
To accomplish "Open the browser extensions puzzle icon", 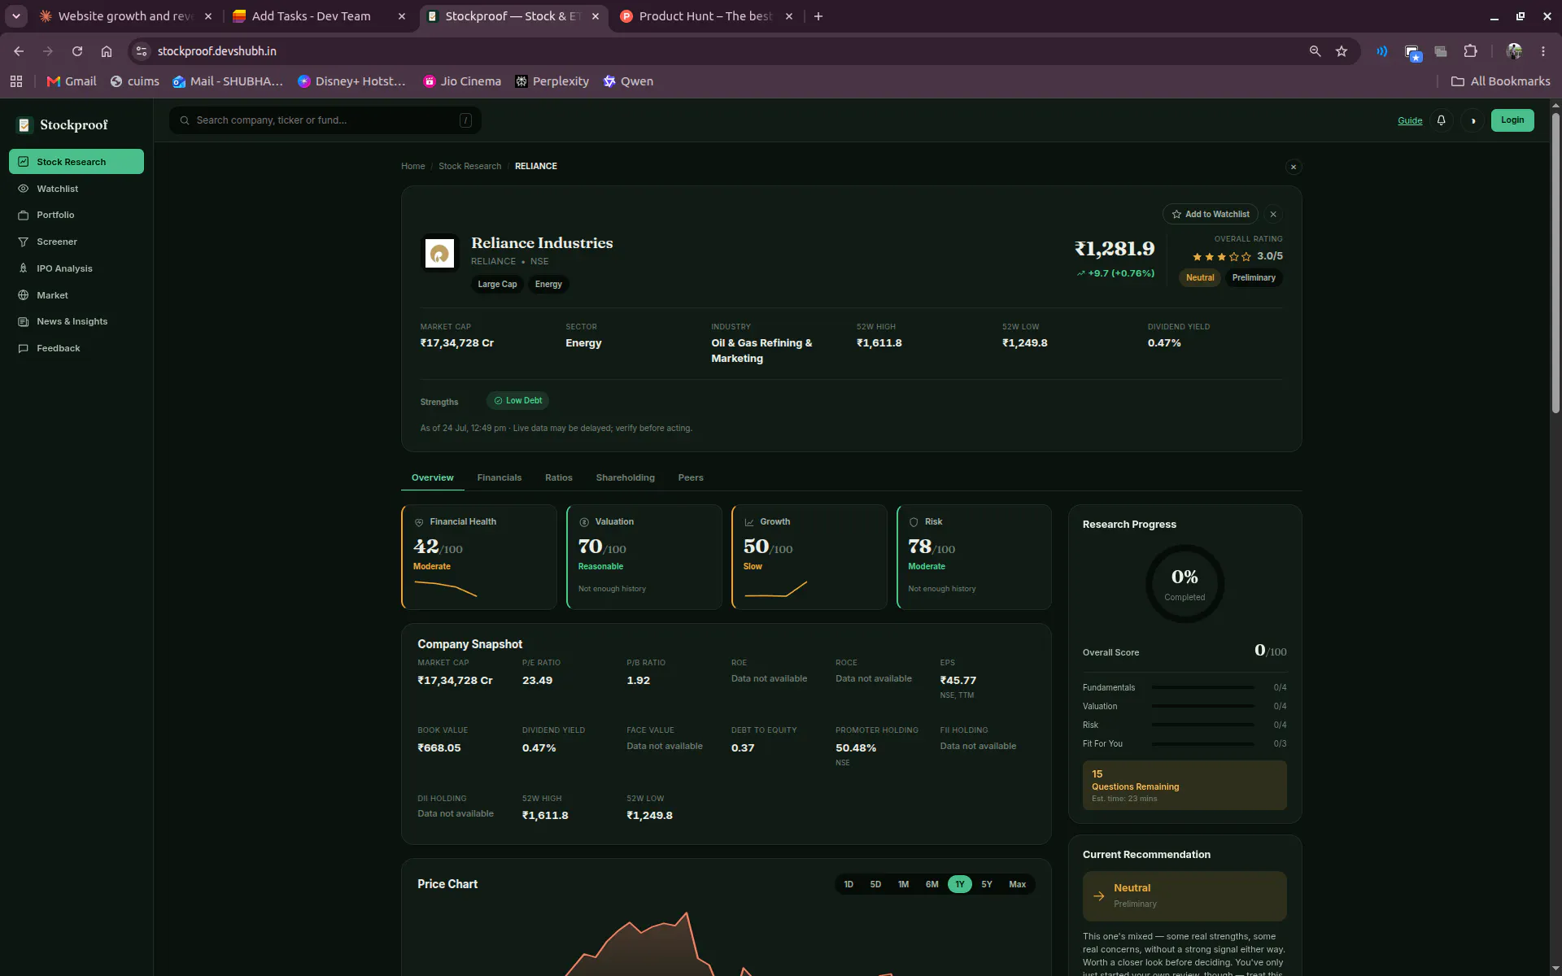I will tap(1470, 51).
